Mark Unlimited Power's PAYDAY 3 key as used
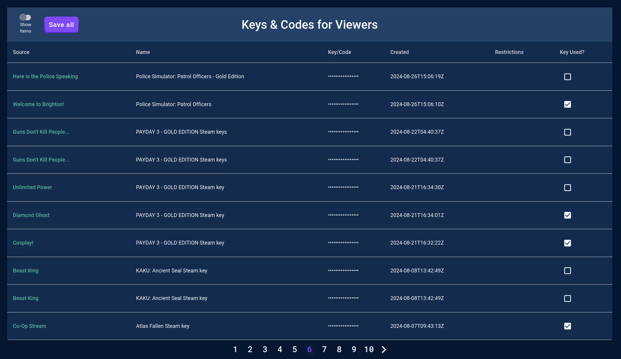 (x=567, y=187)
